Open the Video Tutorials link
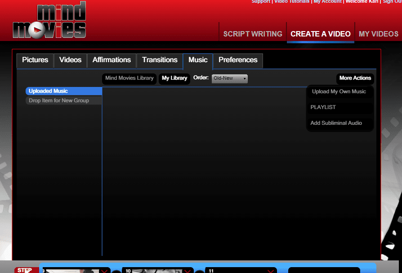The width and height of the screenshot is (402, 273). click(292, 1)
